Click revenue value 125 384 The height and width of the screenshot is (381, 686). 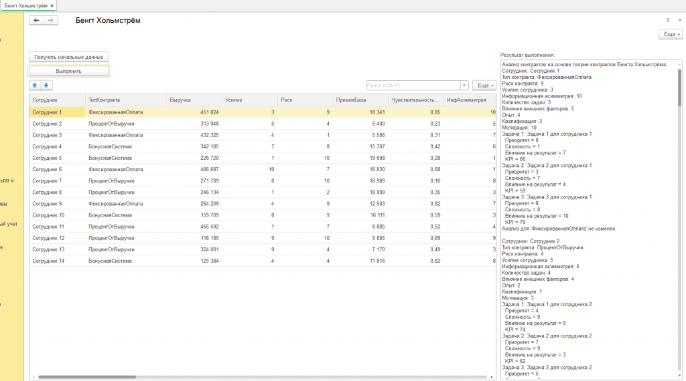[209, 261]
